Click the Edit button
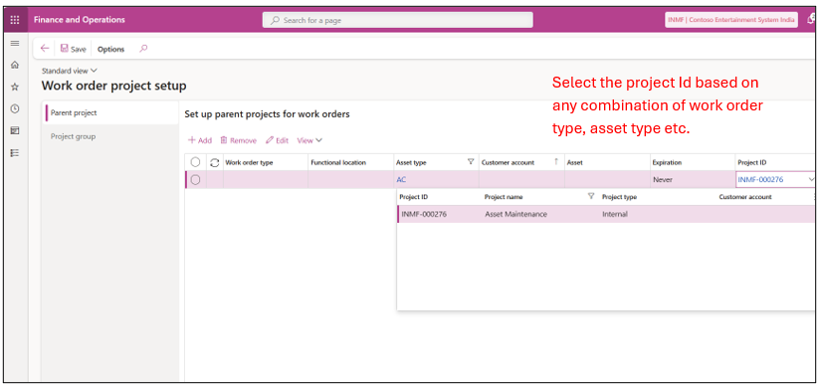The height and width of the screenshot is (385, 819). pos(278,140)
